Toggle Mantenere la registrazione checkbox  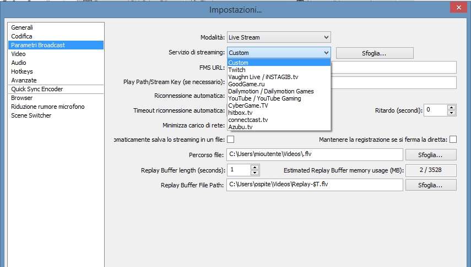453,140
